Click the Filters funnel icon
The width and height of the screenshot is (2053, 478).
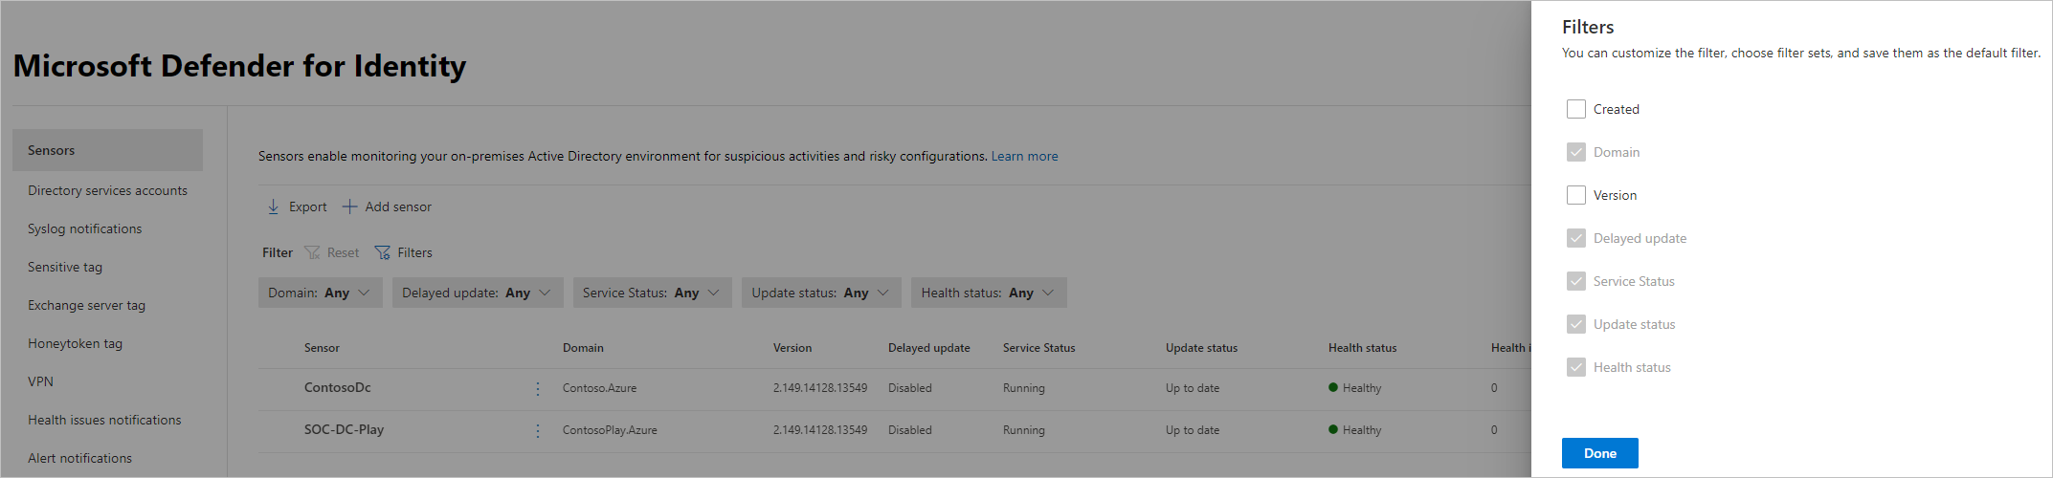(x=383, y=252)
